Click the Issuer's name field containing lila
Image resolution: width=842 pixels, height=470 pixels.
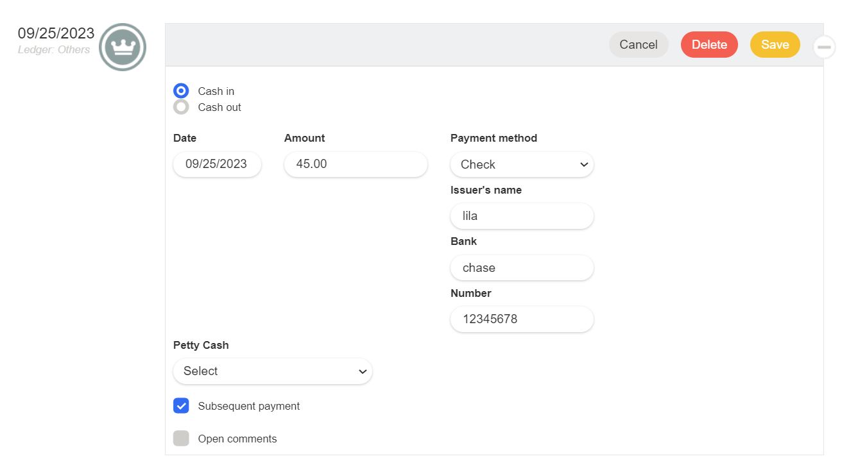tap(522, 216)
